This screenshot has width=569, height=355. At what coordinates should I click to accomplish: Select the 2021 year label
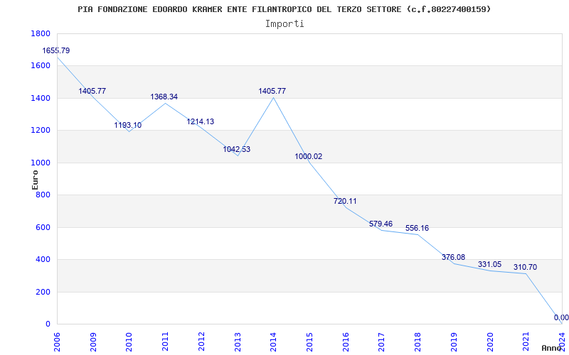point(526,342)
